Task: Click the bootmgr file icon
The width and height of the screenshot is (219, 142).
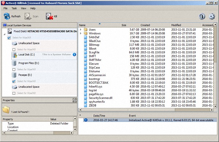Action: tap(85, 79)
